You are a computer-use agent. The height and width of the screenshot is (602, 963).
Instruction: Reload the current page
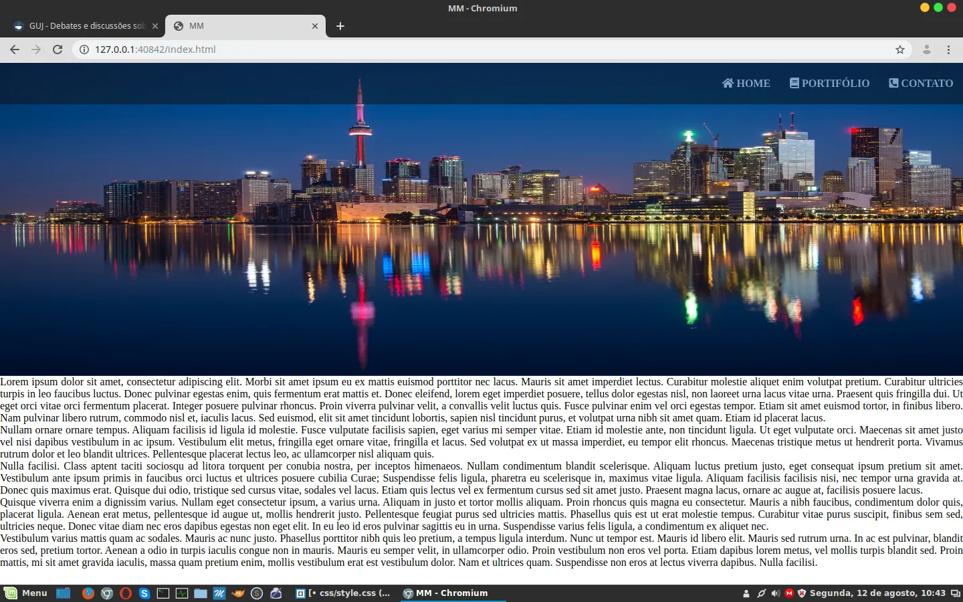[58, 49]
